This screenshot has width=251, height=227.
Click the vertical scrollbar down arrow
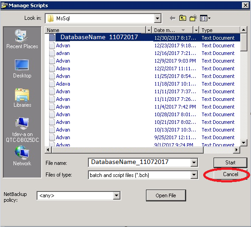pos(244,142)
